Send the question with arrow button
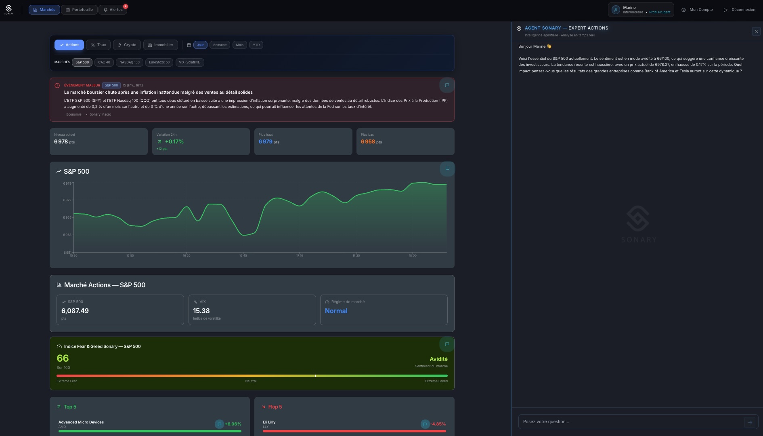This screenshot has width=763, height=436. [x=750, y=422]
